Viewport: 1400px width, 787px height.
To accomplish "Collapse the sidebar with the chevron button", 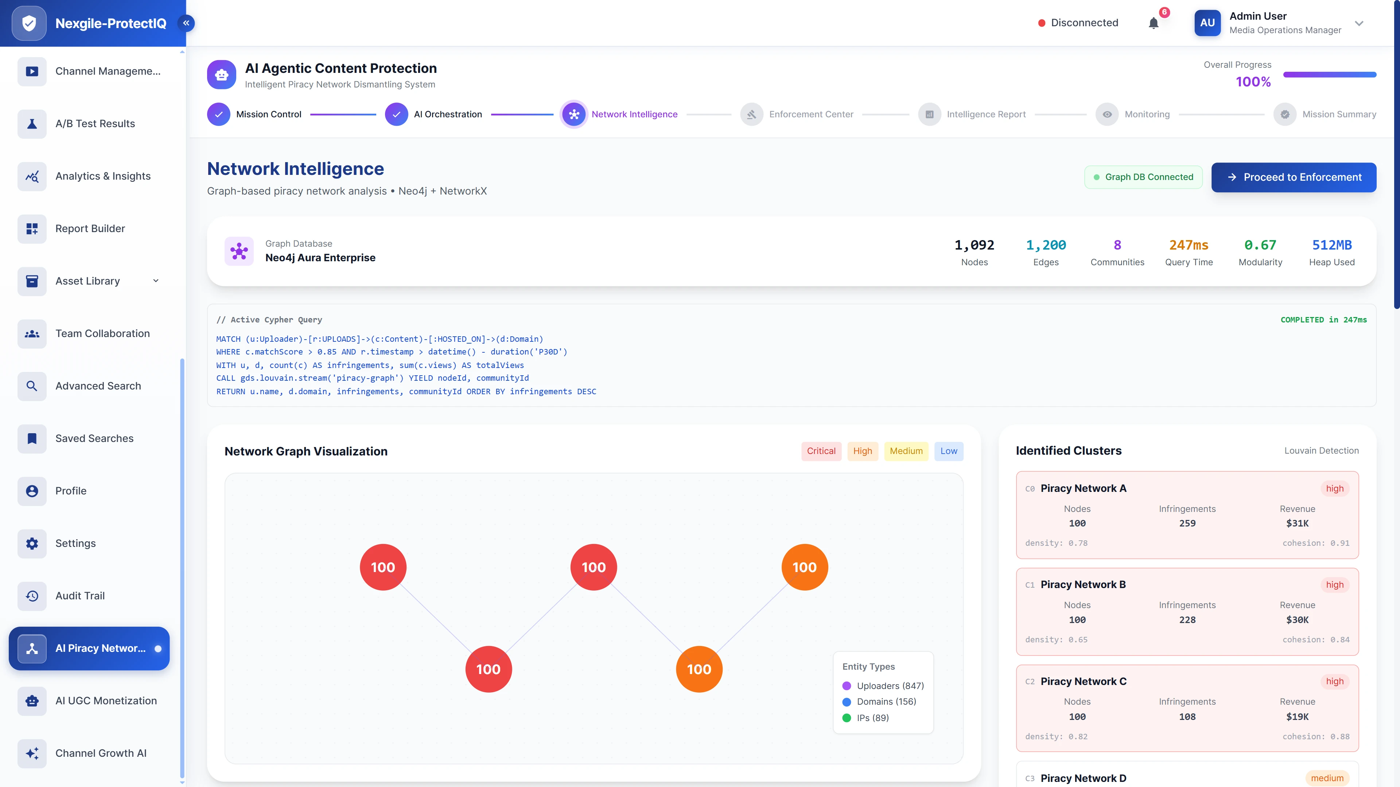I will coord(186,23).
